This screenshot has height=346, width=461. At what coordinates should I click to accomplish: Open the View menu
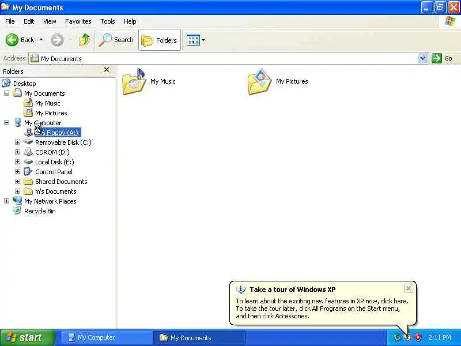[x=50, y=21]
